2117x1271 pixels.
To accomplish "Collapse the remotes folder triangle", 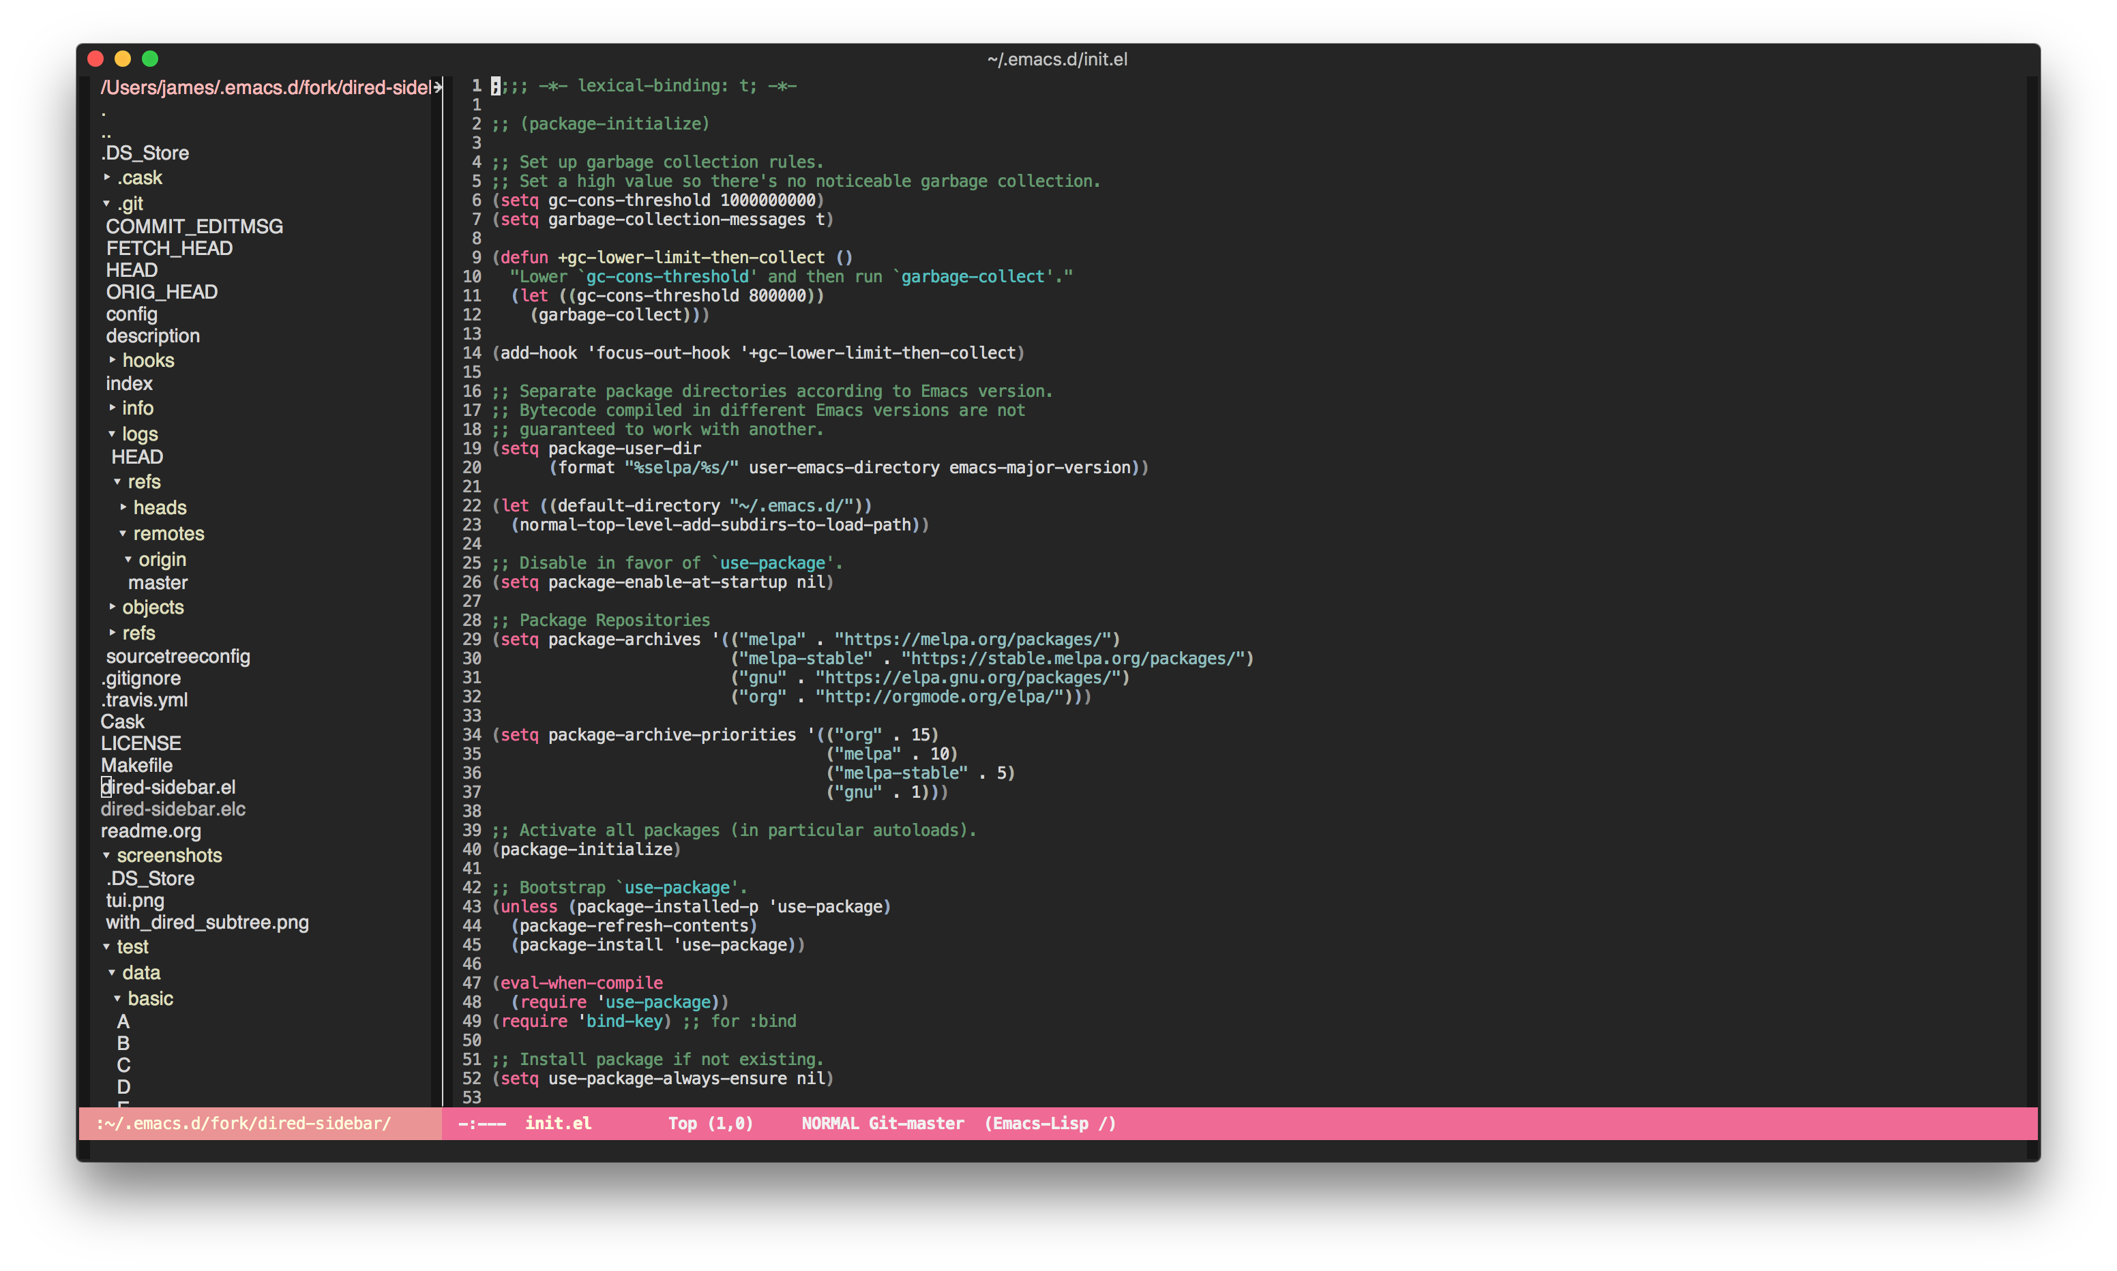I will pyautogui.click(x=123, y=534).
